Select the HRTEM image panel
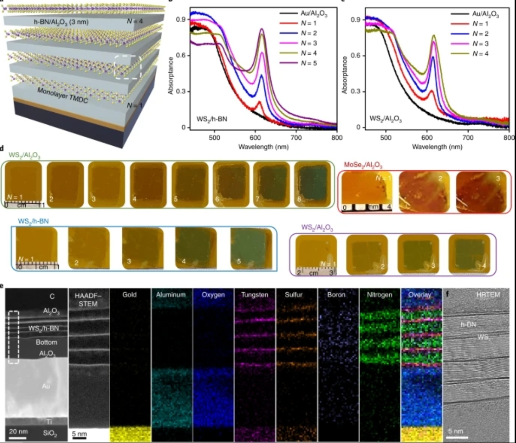Screen dimensions: 516x443 pyautogui.click(x=477, y=363)
